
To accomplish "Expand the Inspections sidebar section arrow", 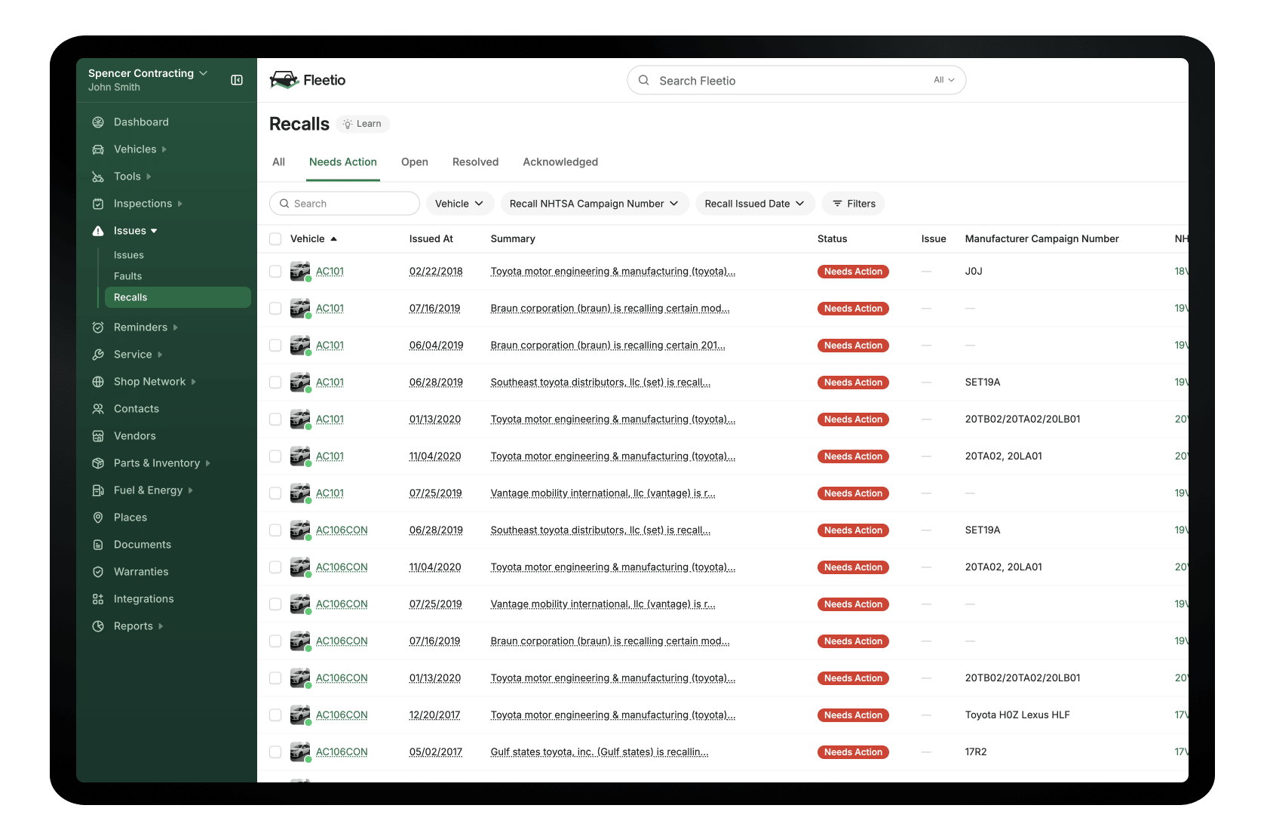I will (x=179, y=204).
